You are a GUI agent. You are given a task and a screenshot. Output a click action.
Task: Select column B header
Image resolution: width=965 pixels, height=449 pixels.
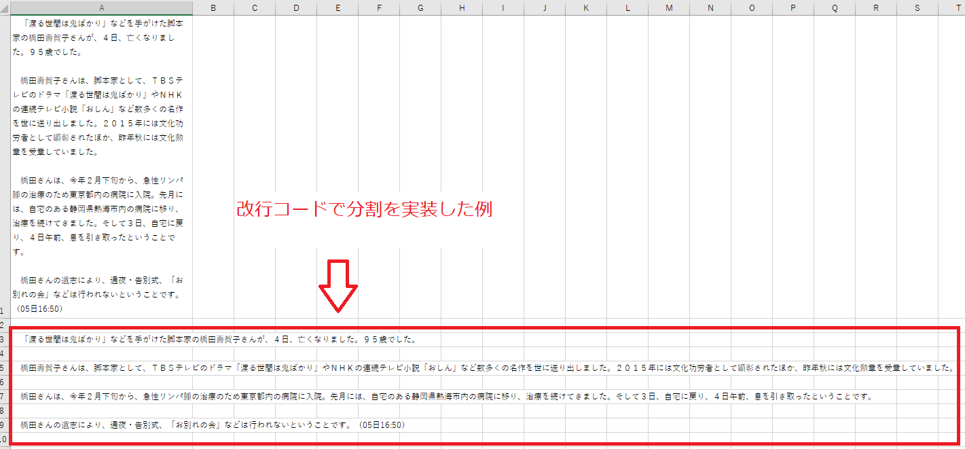pyautogui.click(x=213, y=7)
